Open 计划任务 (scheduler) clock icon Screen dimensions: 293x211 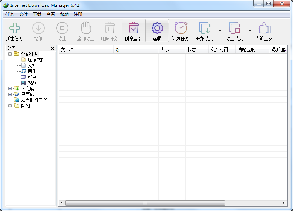point(181,28)
